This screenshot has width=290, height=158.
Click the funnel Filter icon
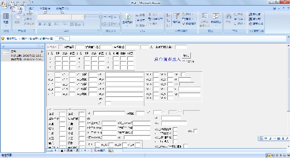click(176, 18)
